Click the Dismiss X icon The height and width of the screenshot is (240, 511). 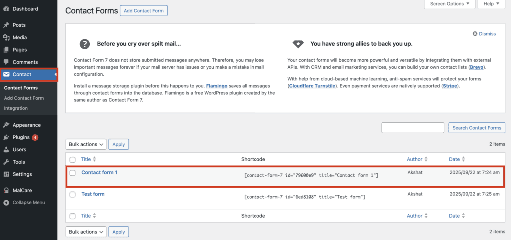[x=475, y=34]
